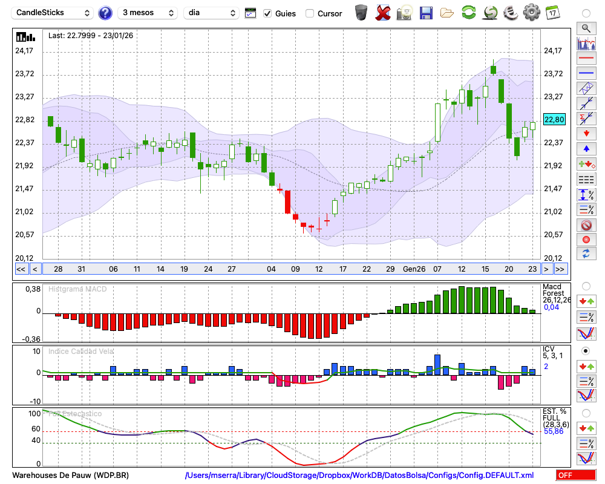Open the folder icon in toolbar
The width and height of the screenshot is (605, 484).
(x=447, y=13)
